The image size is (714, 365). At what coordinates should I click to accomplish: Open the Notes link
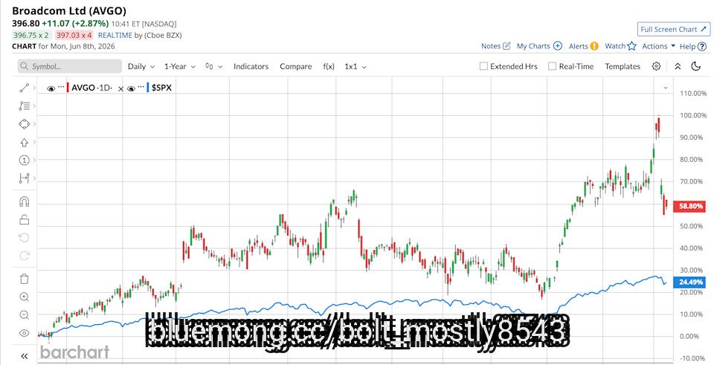tap(491, 46)
